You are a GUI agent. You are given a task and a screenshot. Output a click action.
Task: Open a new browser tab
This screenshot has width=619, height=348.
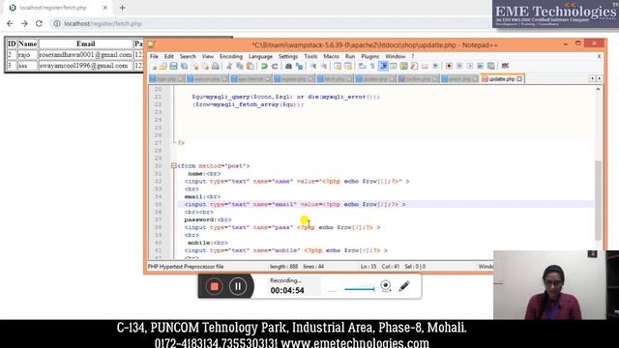(x=123, y=8)
